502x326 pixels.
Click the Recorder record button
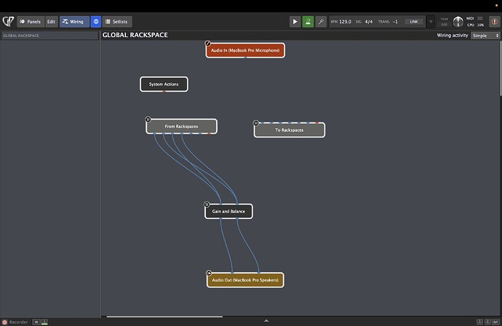tap(4, 322)
